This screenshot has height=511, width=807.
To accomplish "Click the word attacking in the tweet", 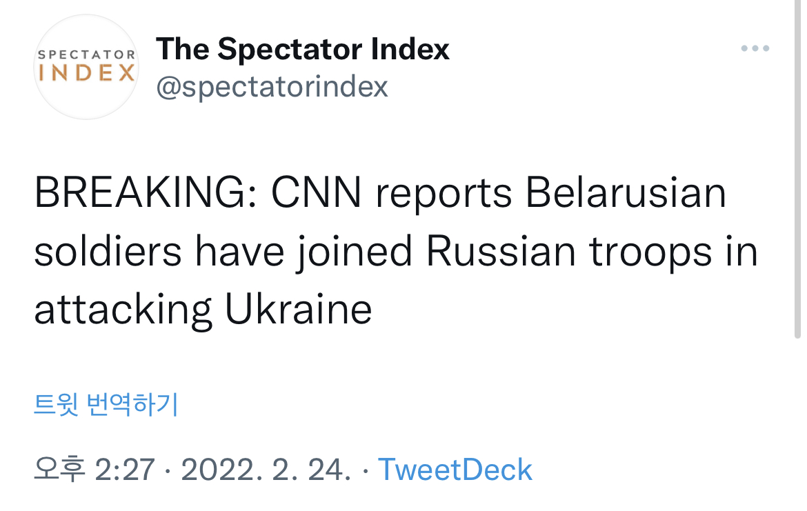I will 123,310.
